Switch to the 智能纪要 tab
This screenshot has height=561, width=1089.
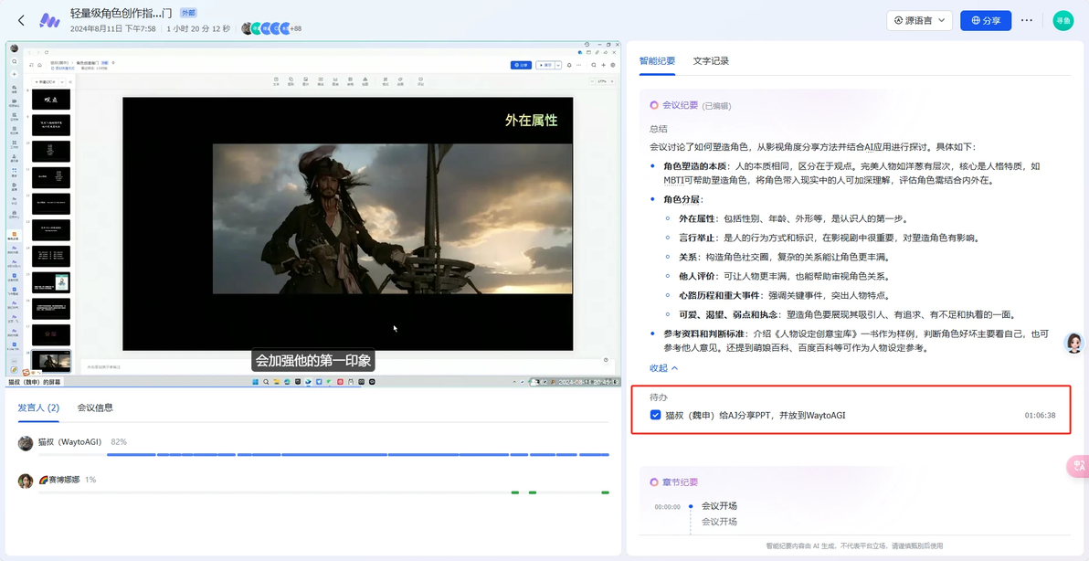pyautogui.click(x=657, y=60)
